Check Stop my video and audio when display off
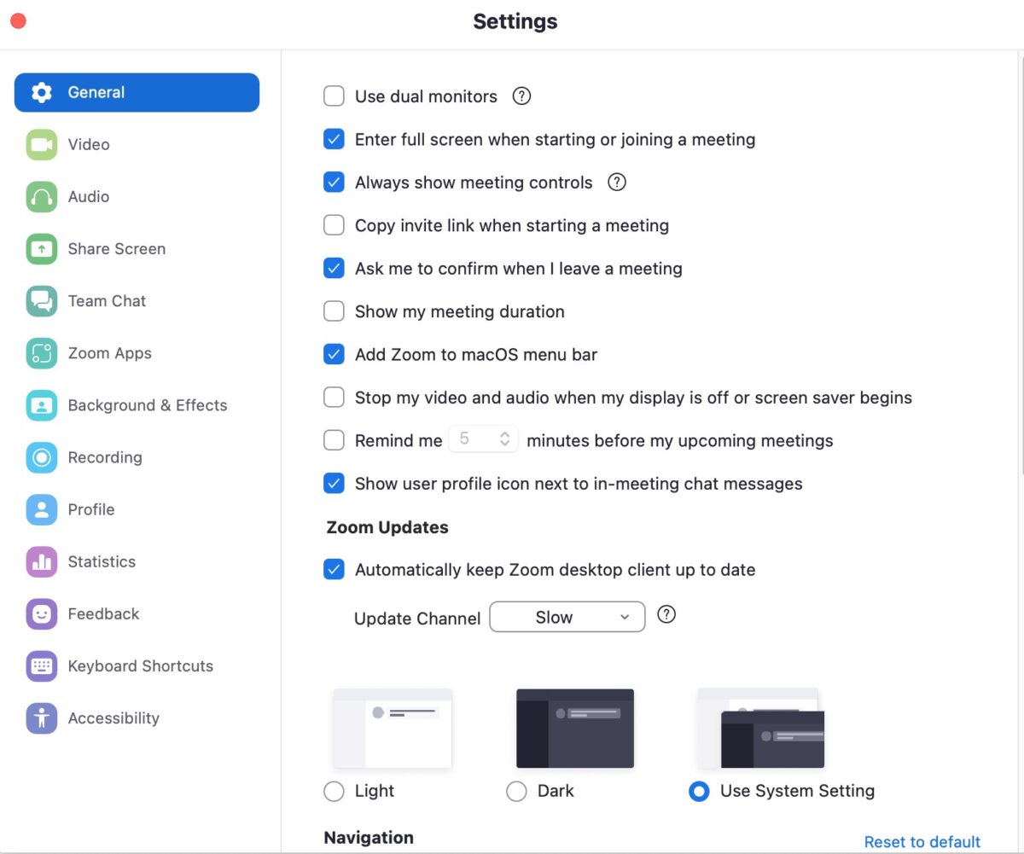The width and height of the screenshot is (1024, 854). [334, 398]
